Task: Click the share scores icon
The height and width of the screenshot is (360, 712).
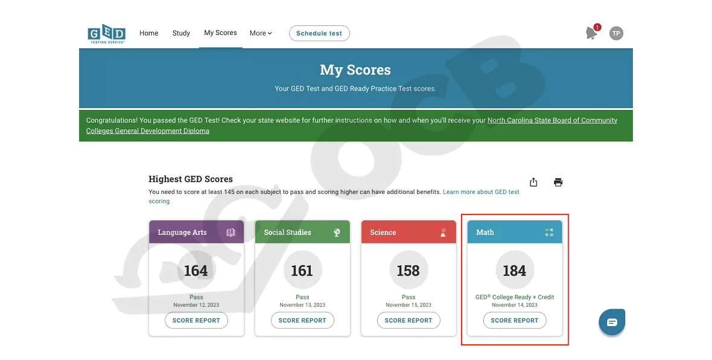Action: (533, 182)
